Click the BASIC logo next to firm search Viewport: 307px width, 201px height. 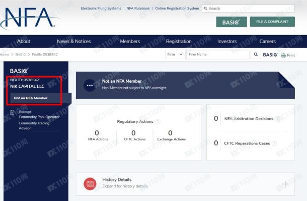click(x=270, y=55)
